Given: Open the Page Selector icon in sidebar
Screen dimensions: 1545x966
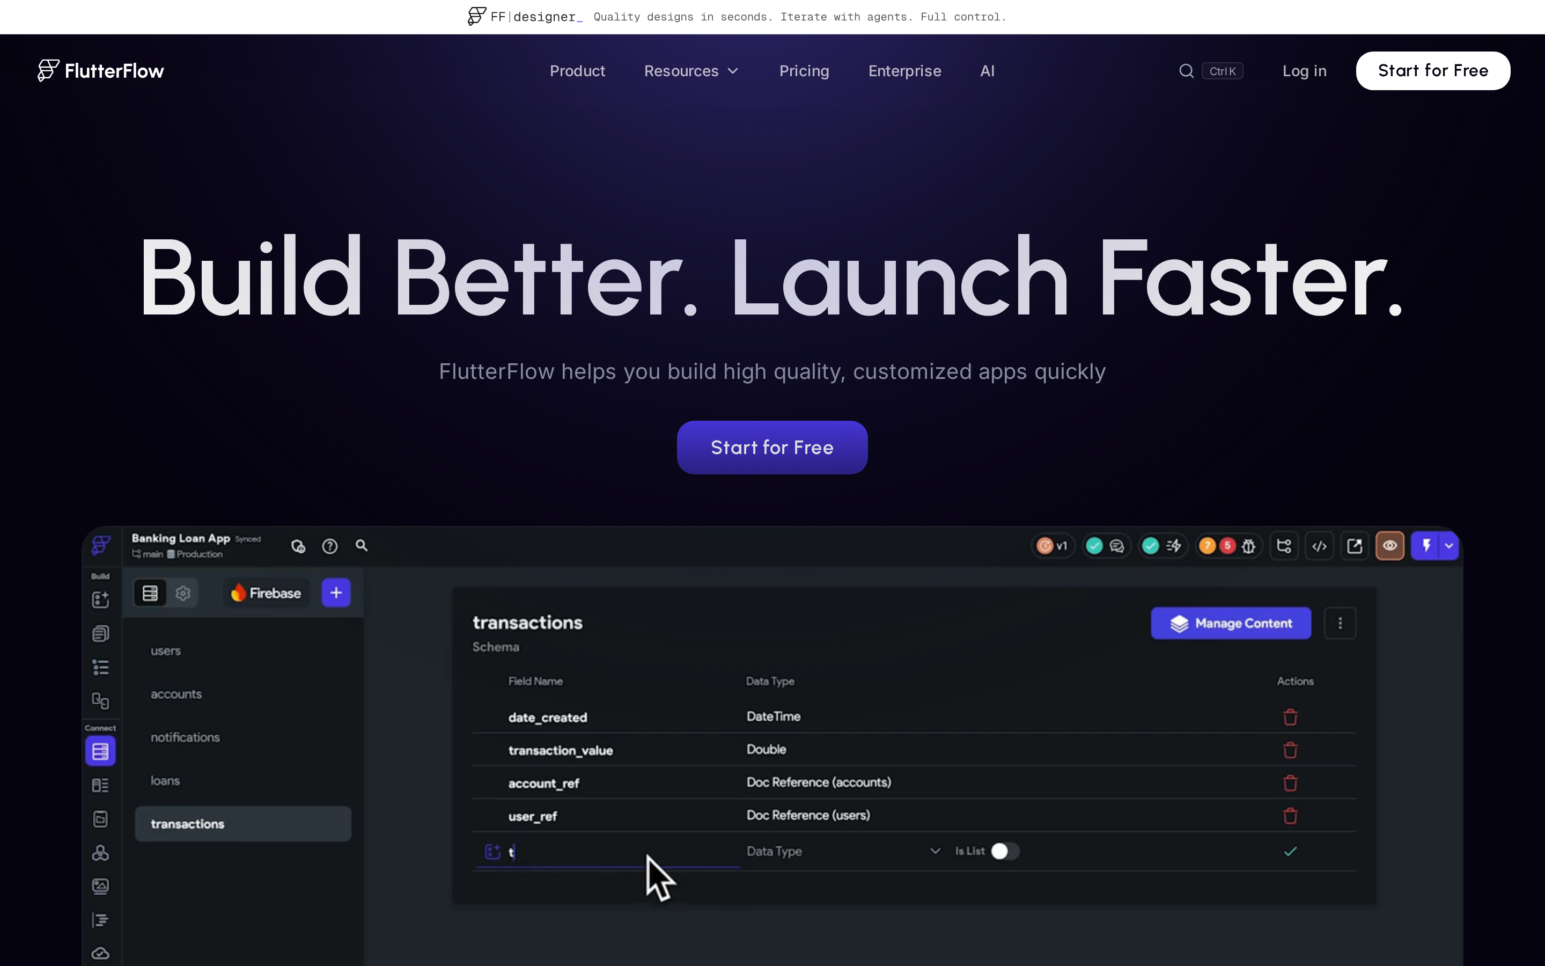Looking at the screenshot, I should click(x=100, y=633).
